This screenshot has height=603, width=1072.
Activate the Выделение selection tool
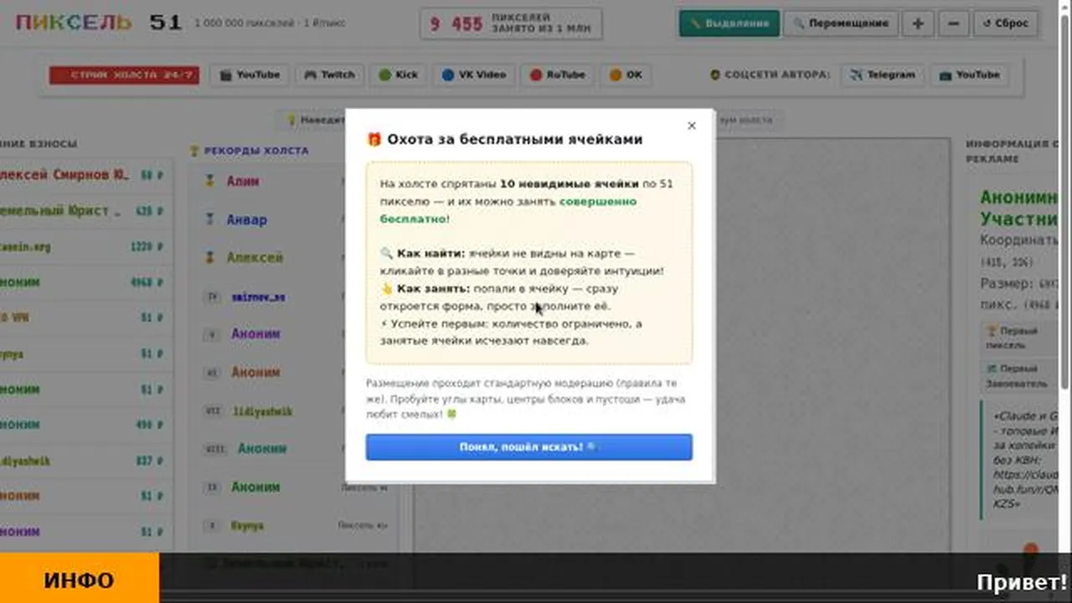tap(729, 23)
